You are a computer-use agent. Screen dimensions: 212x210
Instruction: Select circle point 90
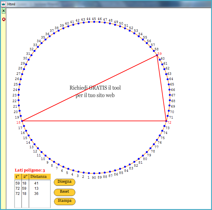[94, 173]
